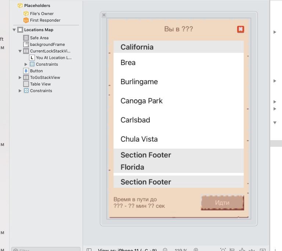Select the backgroundFrame image view
282x251 pixels.
[x=47, y=44]
